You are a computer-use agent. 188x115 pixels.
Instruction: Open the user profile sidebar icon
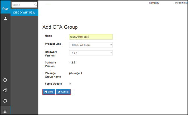(x=6, y=18)
